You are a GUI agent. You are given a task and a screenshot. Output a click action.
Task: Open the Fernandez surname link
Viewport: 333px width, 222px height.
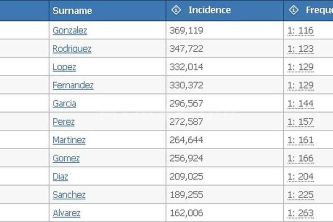click(73, 85)
